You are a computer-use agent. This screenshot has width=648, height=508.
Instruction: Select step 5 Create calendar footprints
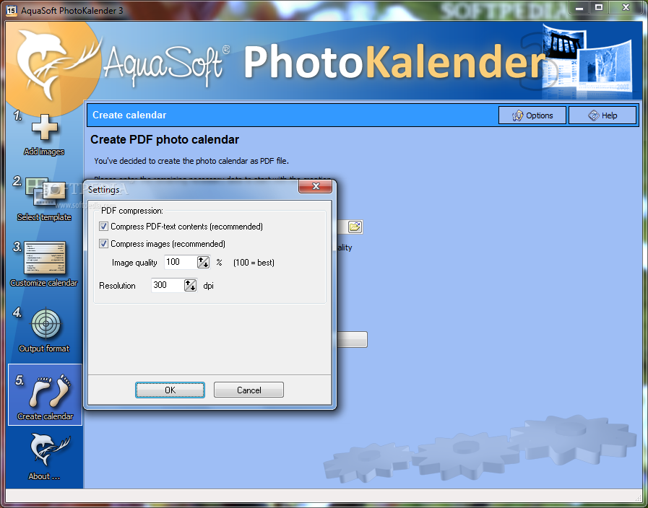[45, 395]
